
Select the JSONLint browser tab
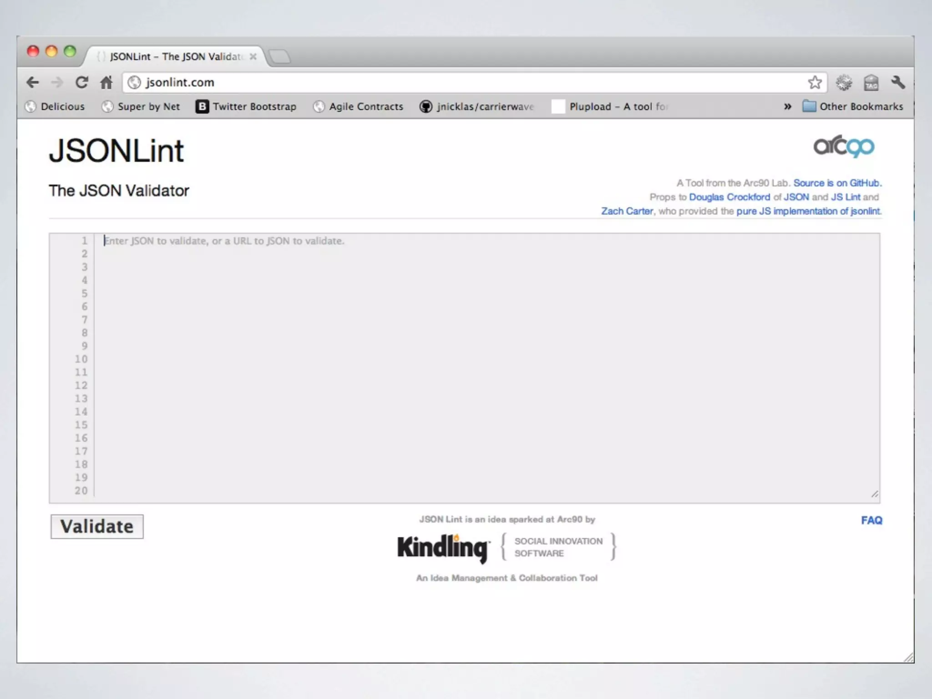[x=175, y=56]
